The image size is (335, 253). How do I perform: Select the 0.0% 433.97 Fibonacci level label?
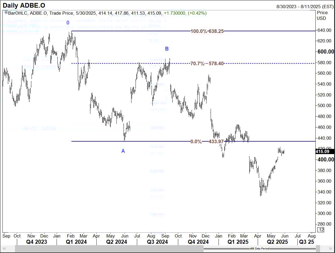pyautogui.click(x=207, y=142)
